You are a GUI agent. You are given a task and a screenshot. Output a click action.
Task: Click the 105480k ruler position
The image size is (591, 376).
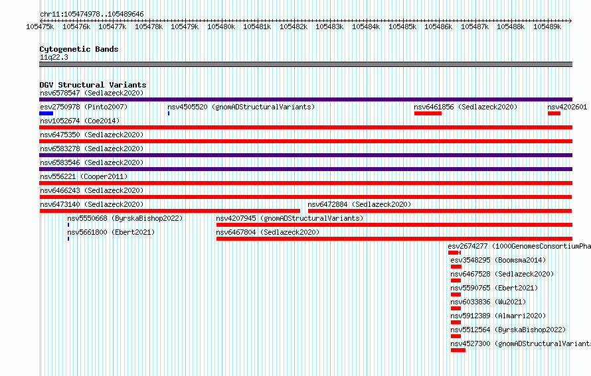(221, 27)
